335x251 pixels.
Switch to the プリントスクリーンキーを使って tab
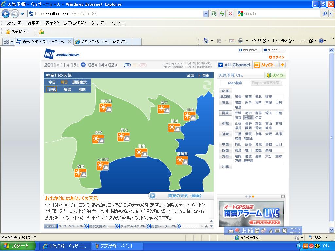(102, 42)
